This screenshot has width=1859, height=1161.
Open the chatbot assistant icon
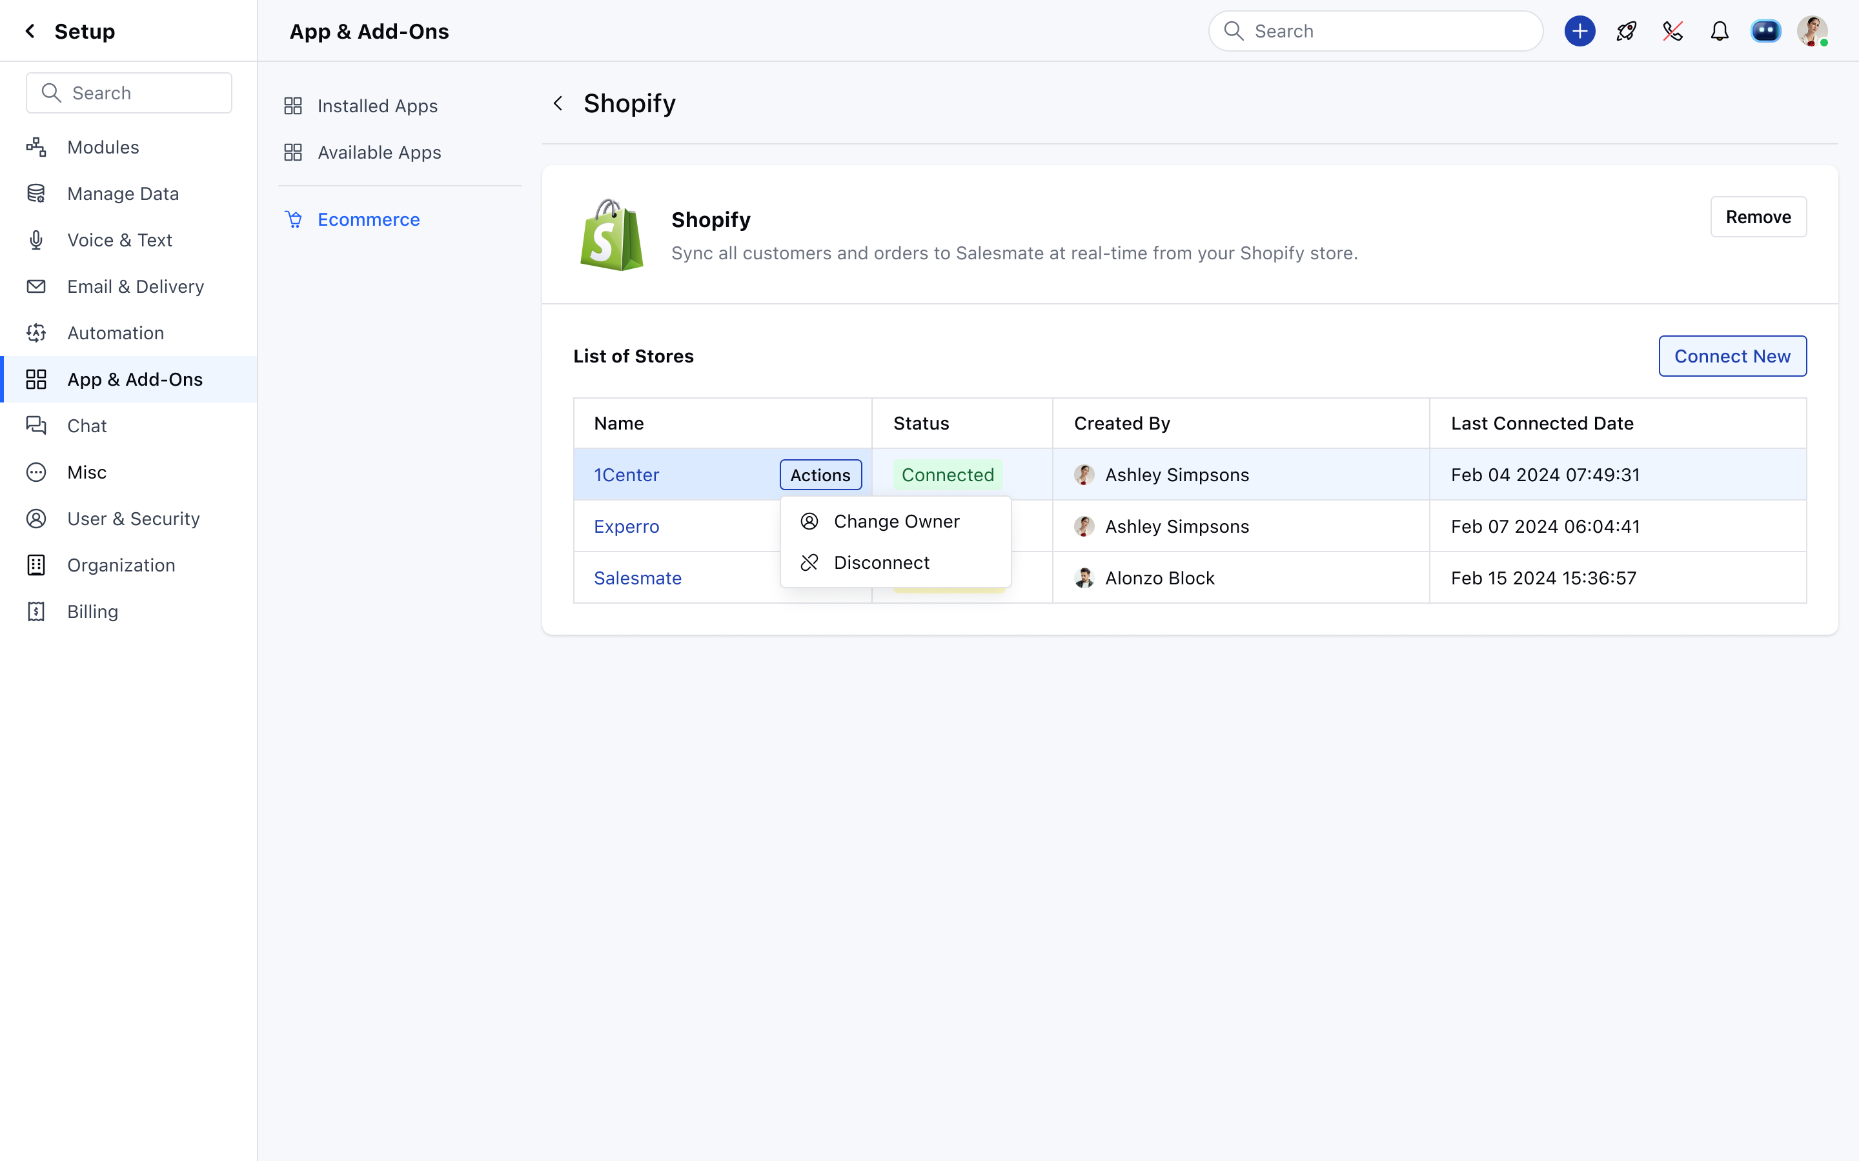pyautogui.click(x=1765, y=31)
